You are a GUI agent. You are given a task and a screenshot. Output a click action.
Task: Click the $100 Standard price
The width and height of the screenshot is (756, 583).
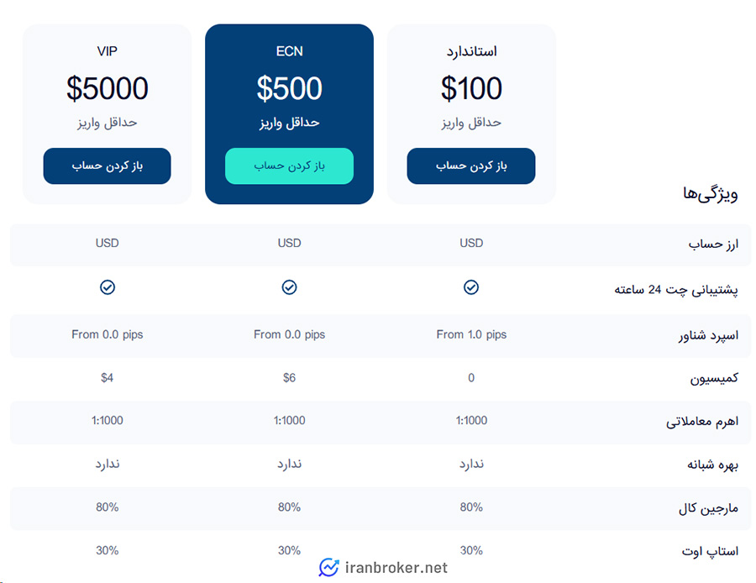coord(471,88)
